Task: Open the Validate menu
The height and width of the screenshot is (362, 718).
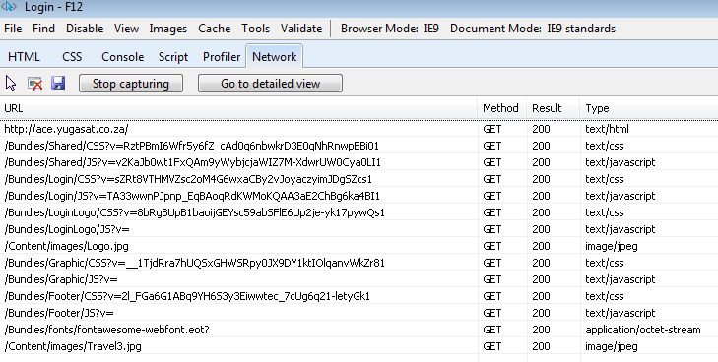Action: (x=301, y=29)
